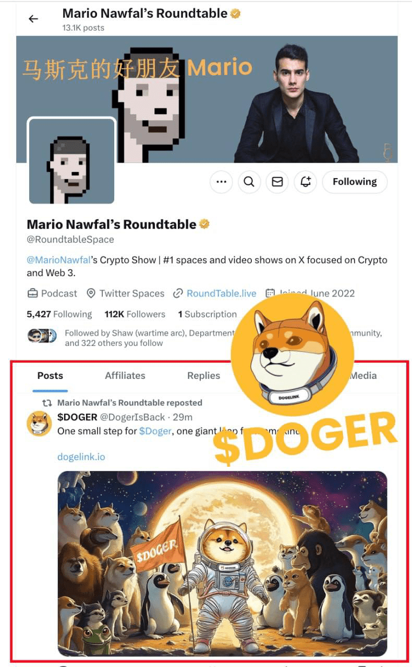Screen dimensions: 412x667
Task: Go back using the arrow icon
Action: 33,19
